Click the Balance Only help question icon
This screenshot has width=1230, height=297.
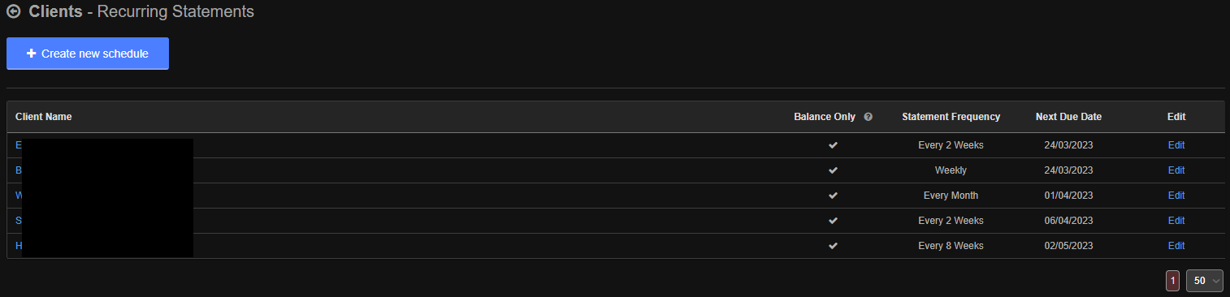click(868, 117)
